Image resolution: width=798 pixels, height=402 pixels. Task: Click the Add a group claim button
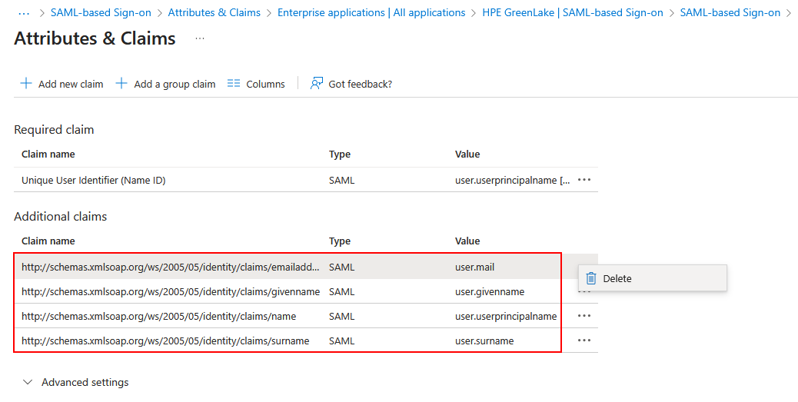[x=165, y=84]
